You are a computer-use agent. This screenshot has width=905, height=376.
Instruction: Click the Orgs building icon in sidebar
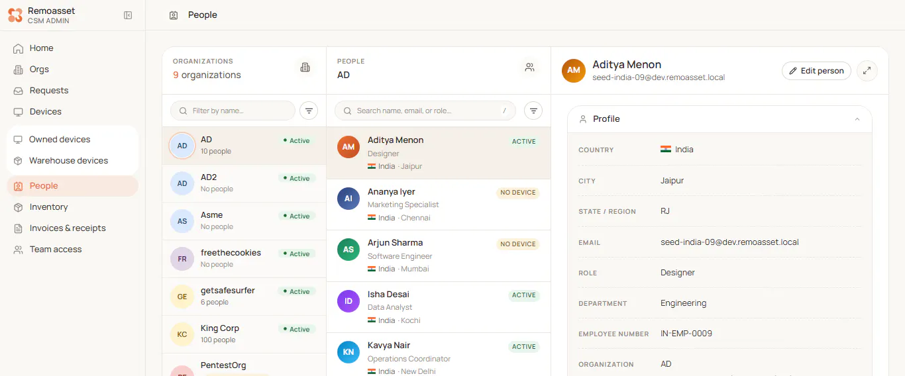click(18, 70)
